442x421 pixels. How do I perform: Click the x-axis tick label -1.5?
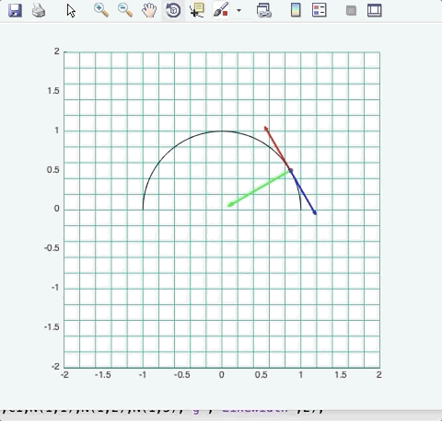(x=103, y=375)
